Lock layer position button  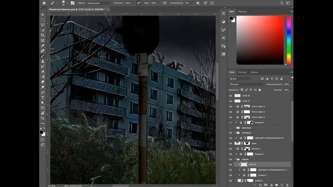251,90
